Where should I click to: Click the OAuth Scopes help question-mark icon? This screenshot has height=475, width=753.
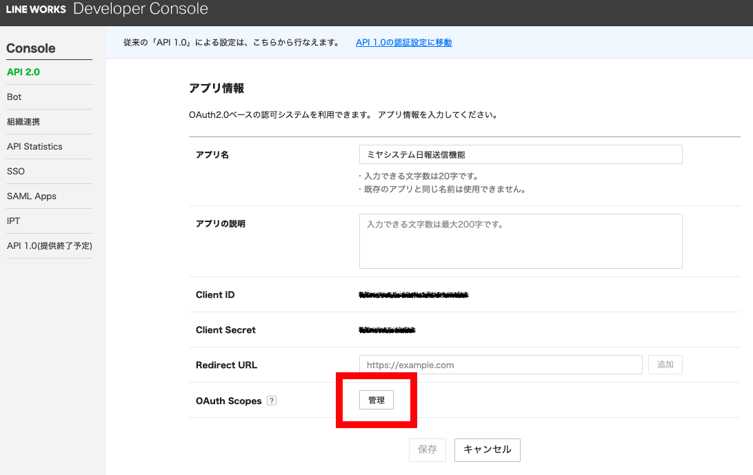[x=271, y=401]
